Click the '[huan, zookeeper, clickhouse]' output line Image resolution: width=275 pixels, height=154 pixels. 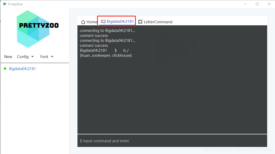point(106,55)
